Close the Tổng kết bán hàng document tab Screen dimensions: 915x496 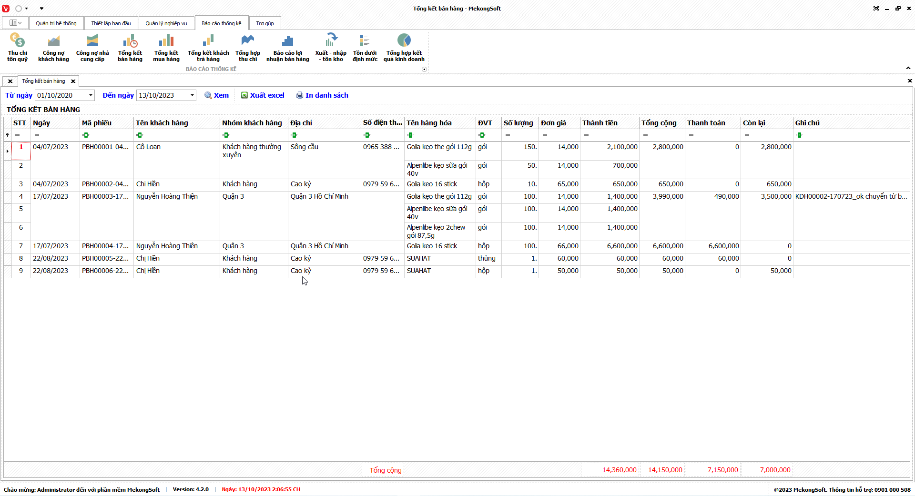73,81
